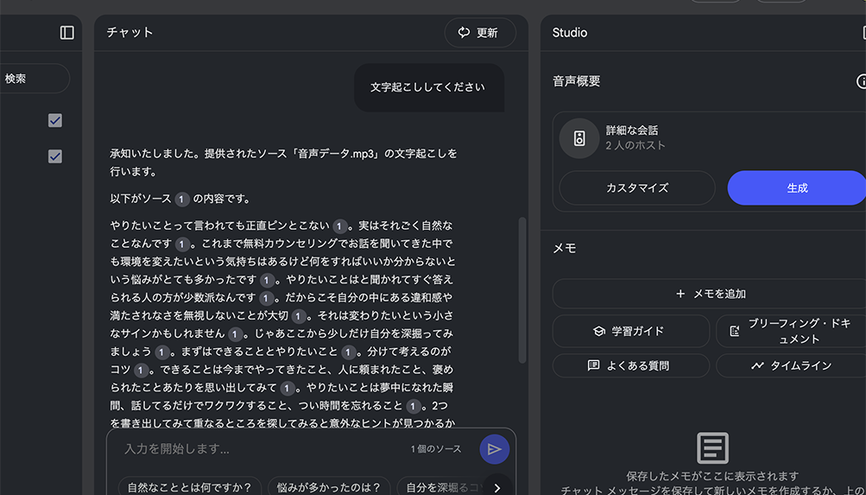
Task: Open citation 1 after コツ
Action: click(x=142, y=370)
